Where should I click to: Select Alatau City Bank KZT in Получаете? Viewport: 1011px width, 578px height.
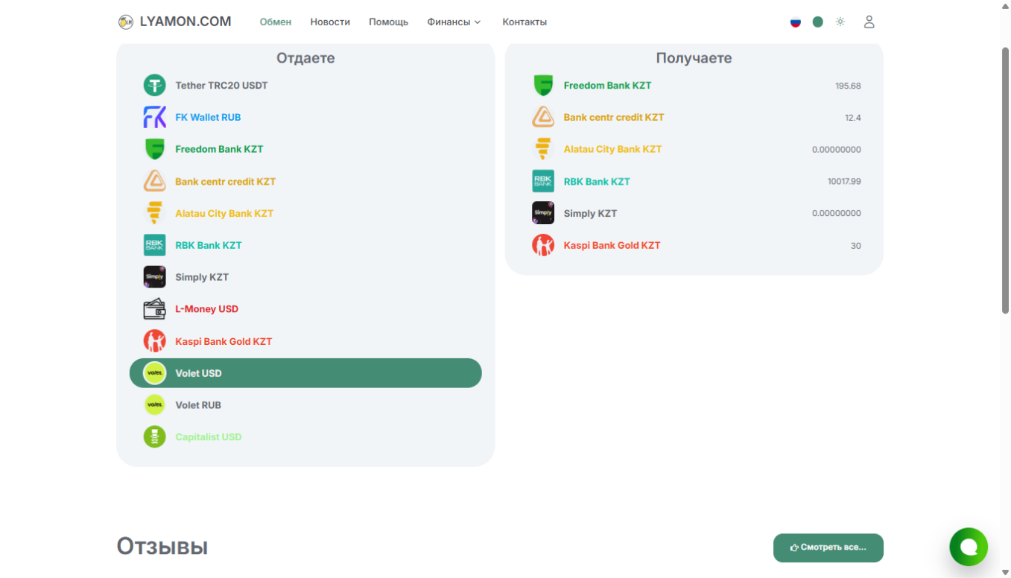pyautogui.click(x=694, y=149)
